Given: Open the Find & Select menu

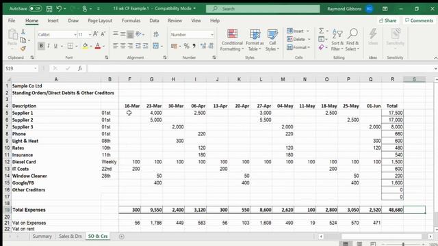Looking at the screenshot, I should point(352,40).
